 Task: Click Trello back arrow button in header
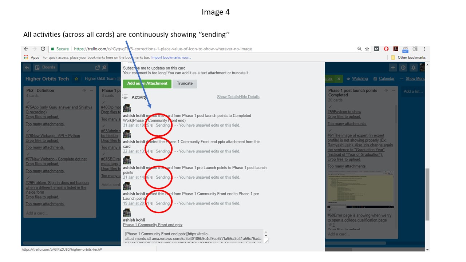[x=27, y=68]
